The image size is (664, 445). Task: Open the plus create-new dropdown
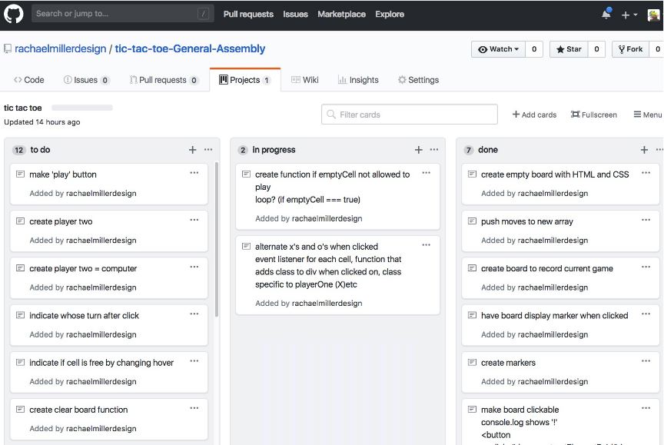tap(629, 15)
